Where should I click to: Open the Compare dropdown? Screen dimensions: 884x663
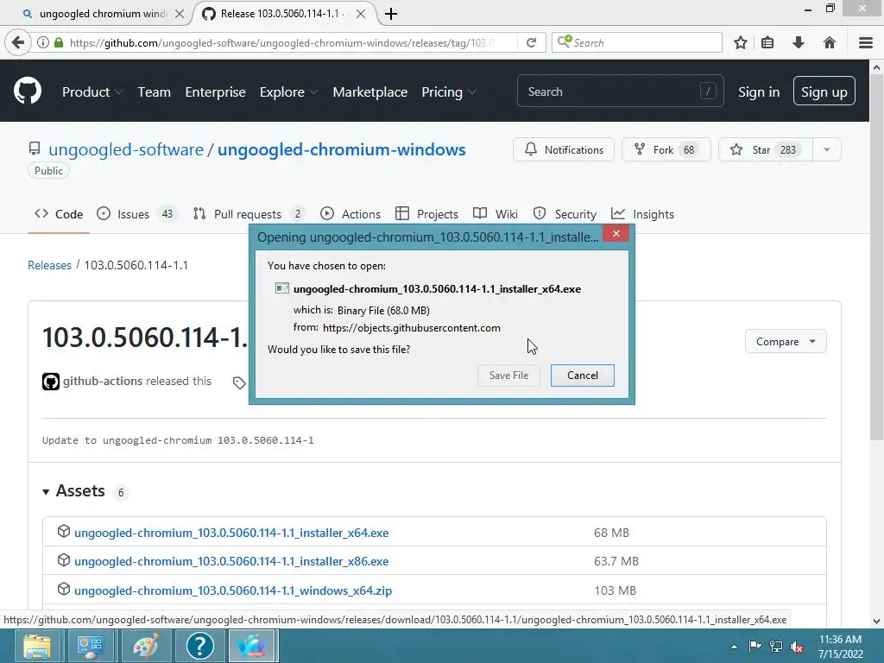(x=786, y=342)
